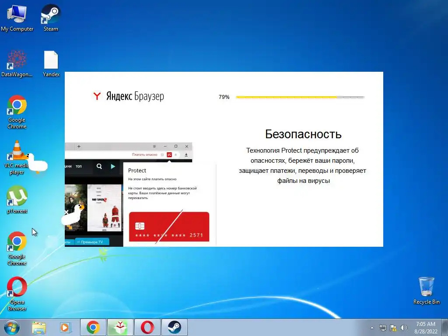The image size is (448, 336).
Task: Open the volume speaker tray icon
Action: tap(403, 328)
